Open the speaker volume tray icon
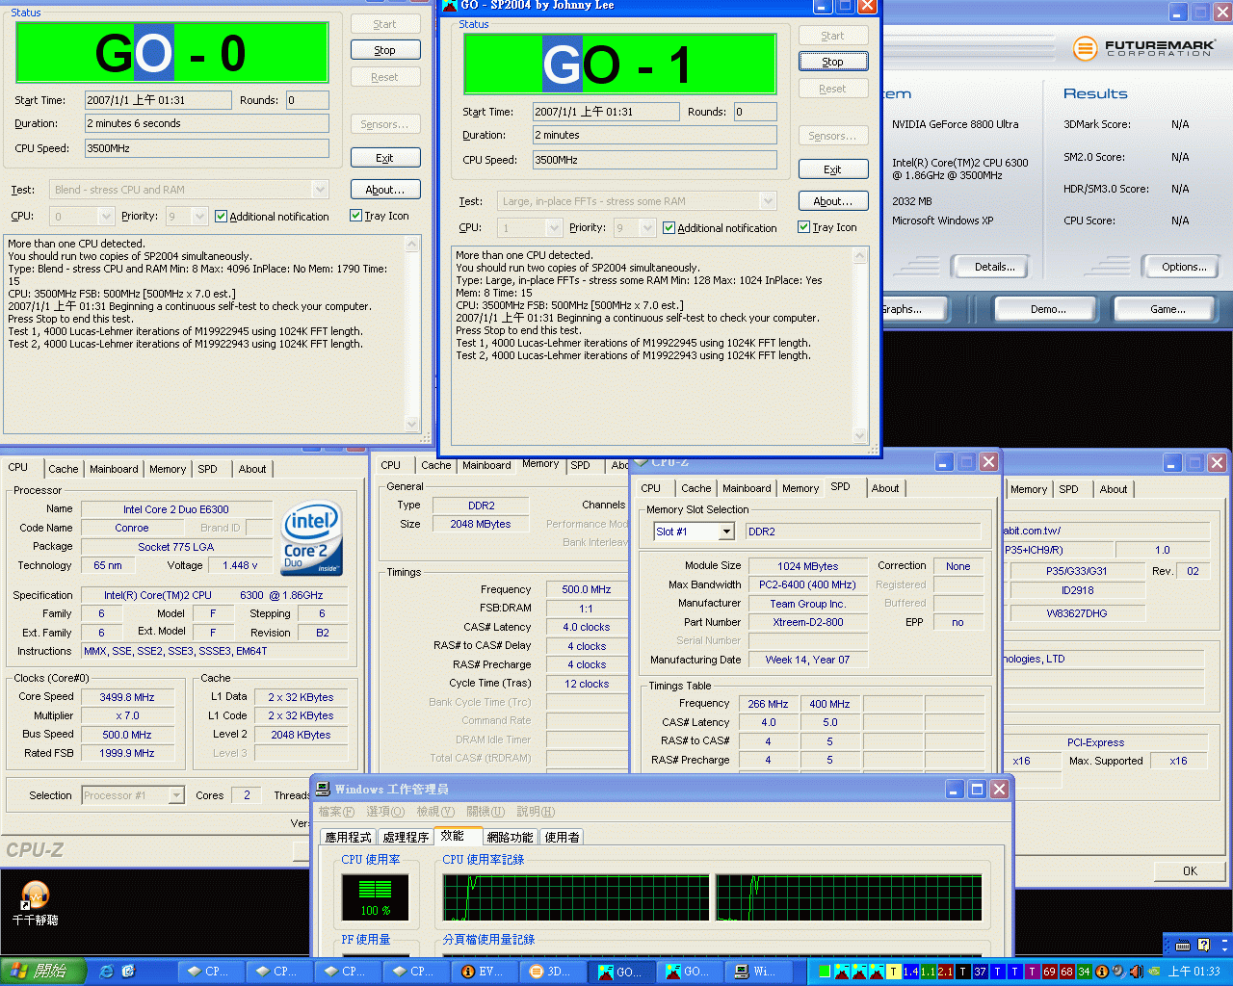Screen dimensions: 1233x986 [x=1136, y=972]
